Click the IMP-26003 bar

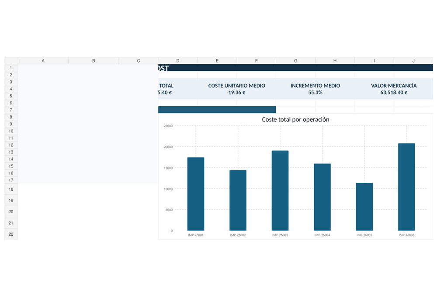[280, 190]
